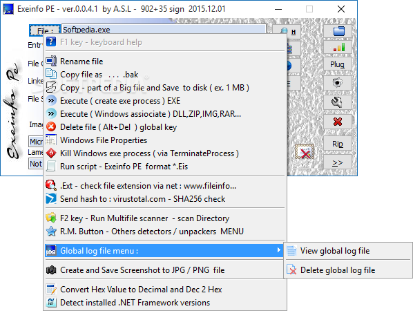Select .Ext check file extension via net
The height and width of the screenshot is (311, 413).
(165, 186)
